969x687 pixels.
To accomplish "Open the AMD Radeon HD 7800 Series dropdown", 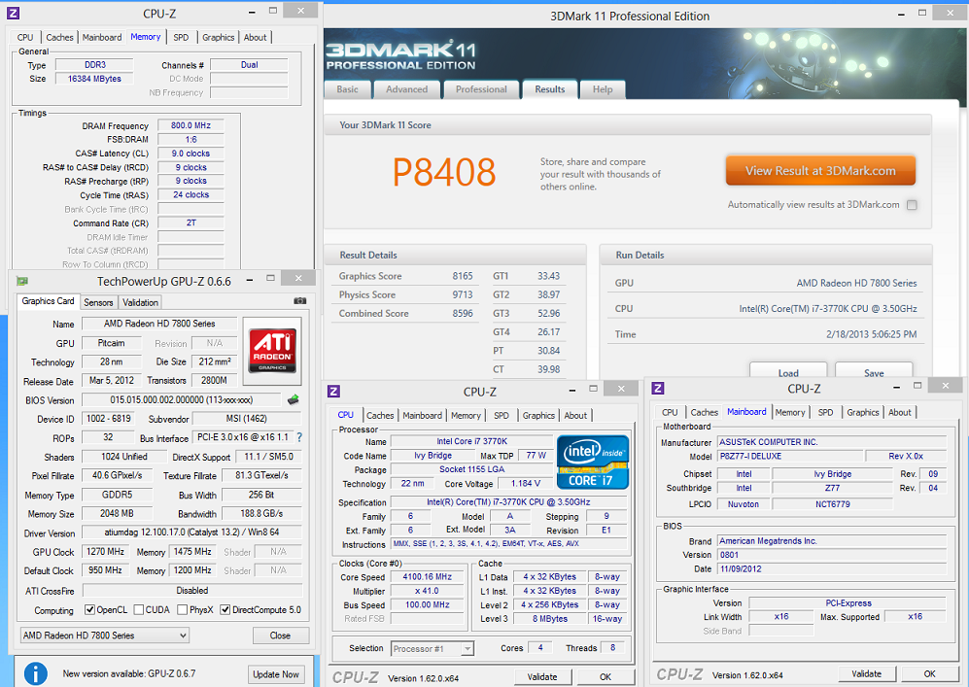I will click(x=105, y=635).
